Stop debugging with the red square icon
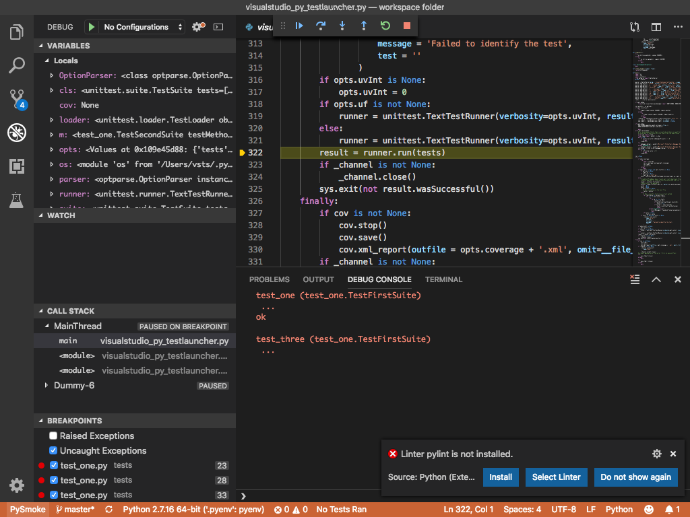This screenshot has width=690, height=517. tap(407, 26)
